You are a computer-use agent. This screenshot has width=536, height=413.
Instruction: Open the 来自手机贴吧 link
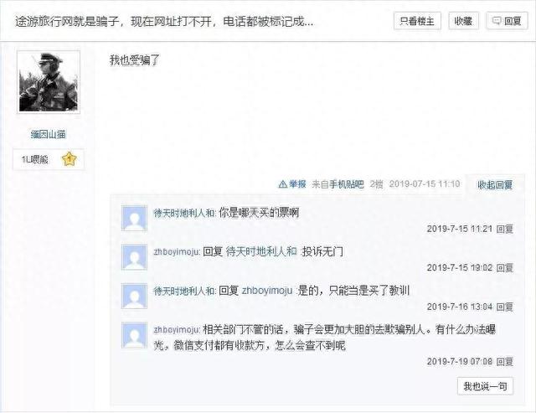coord(338,184)
